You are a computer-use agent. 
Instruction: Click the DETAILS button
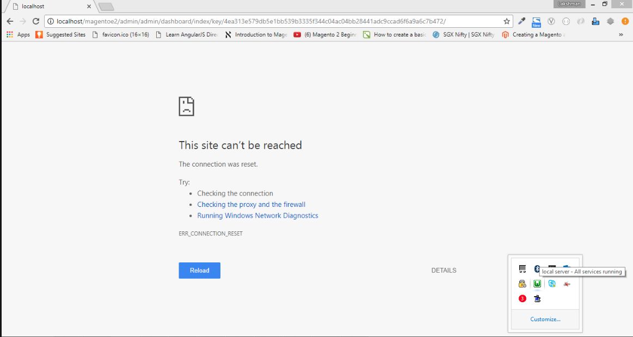tap(444, 271)
